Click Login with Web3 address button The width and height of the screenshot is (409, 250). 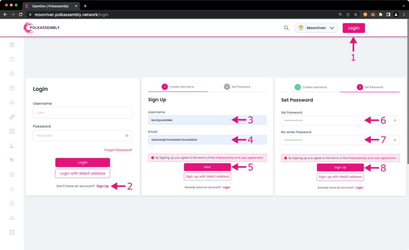click(82, 173)
